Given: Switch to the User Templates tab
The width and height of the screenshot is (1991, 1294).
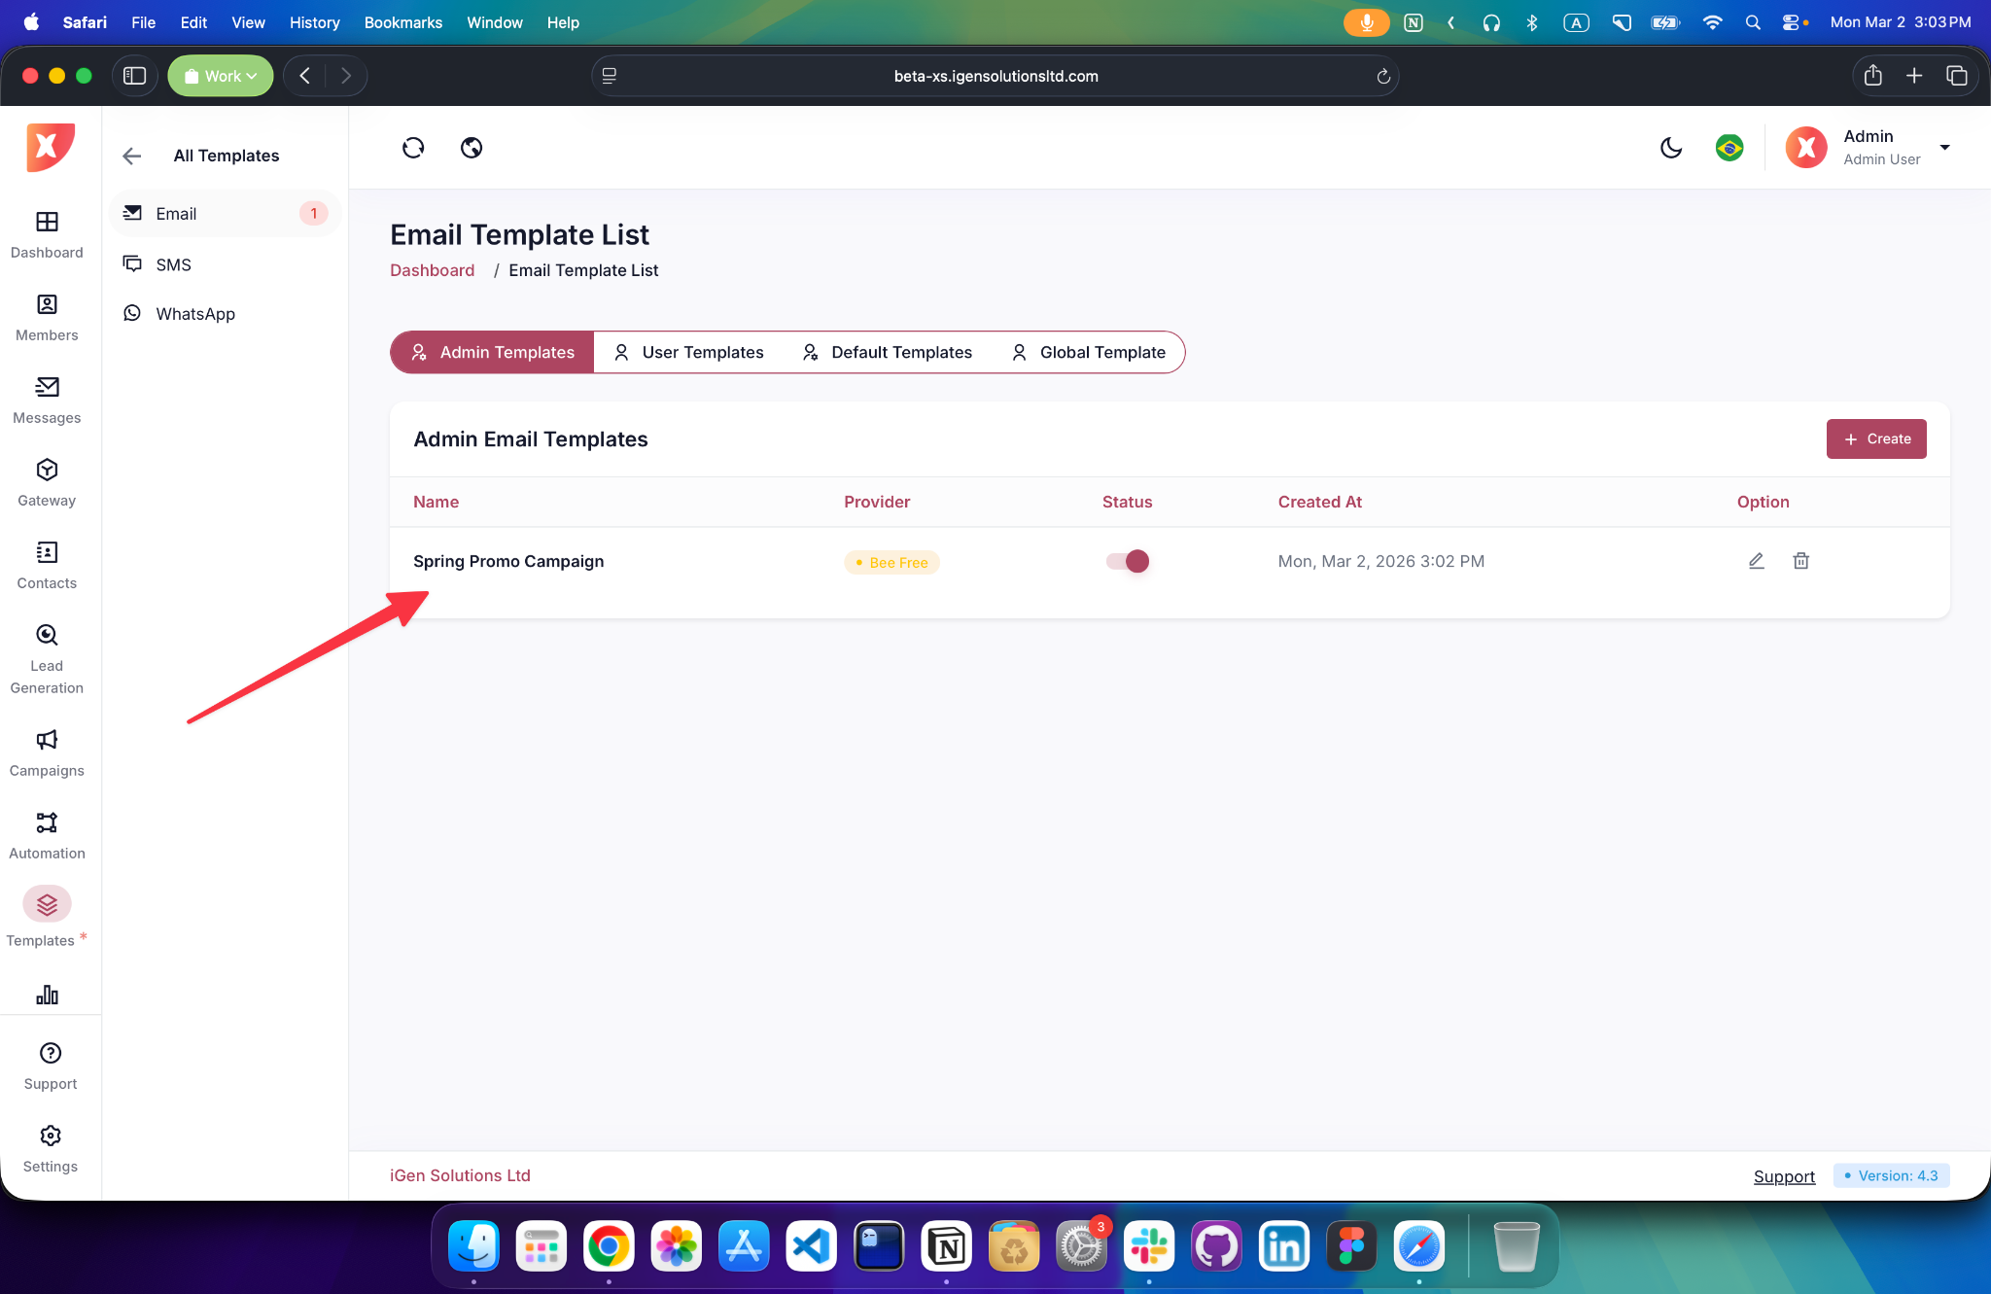Looking at the screenshot, I should pos(689,352).
